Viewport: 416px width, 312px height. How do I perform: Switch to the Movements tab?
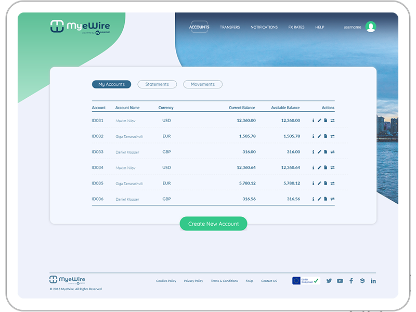coord(203,84)
